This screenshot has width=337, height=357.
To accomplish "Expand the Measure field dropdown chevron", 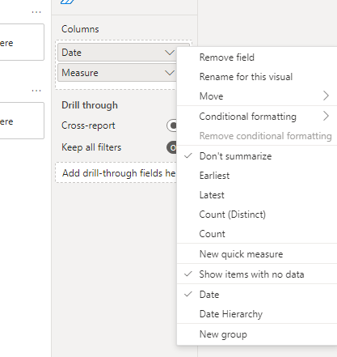I will 170,73.
